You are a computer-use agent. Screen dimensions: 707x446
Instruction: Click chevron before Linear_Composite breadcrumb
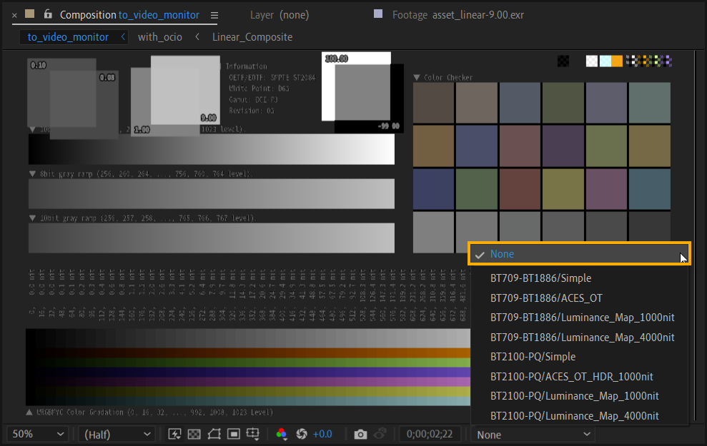click(197, 36)
